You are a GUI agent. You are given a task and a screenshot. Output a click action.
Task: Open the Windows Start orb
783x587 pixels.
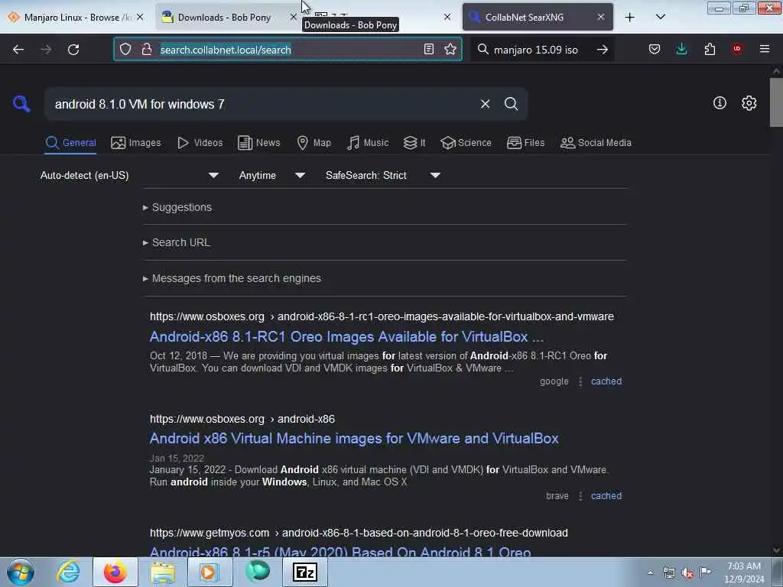[x=21, y=572]
